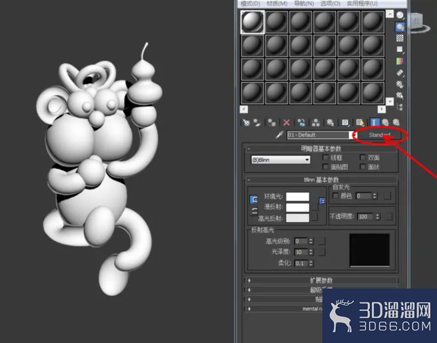The height and width of the screenshot is (343, 437).
Task: Click Go Forward to Sibling icon
Action: pos(396,123)
